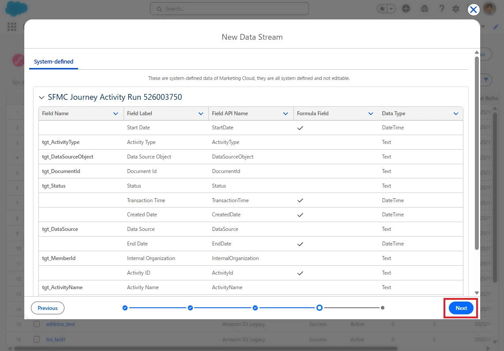Click the StartDate API name cell

tap(223, 127)
